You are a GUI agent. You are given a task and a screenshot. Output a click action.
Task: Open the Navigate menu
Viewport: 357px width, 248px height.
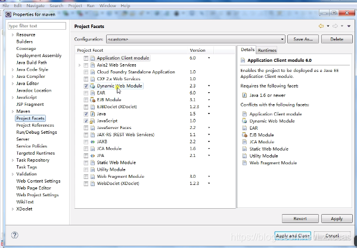[36, 6]
